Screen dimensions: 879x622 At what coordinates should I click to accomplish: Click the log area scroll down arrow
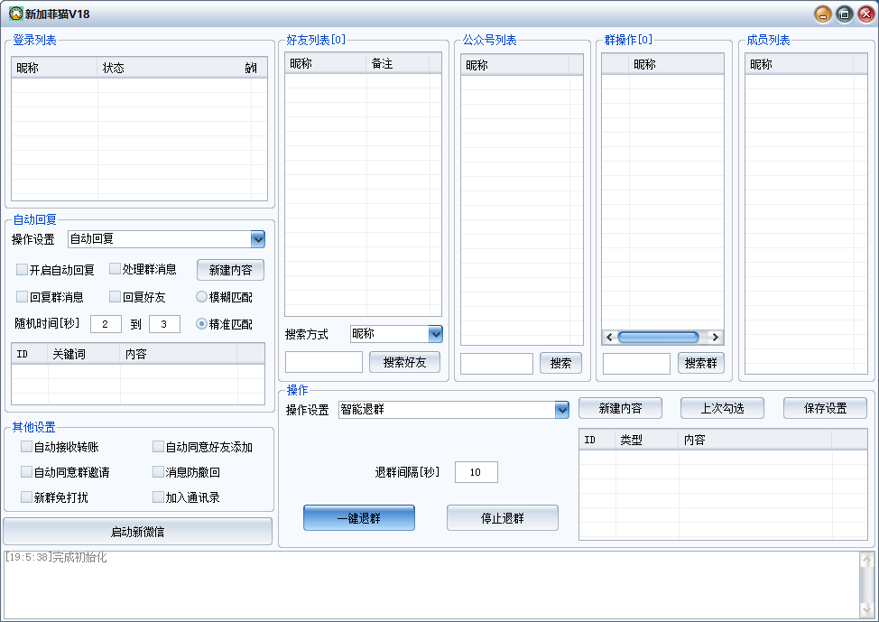(x=866, y=610)
